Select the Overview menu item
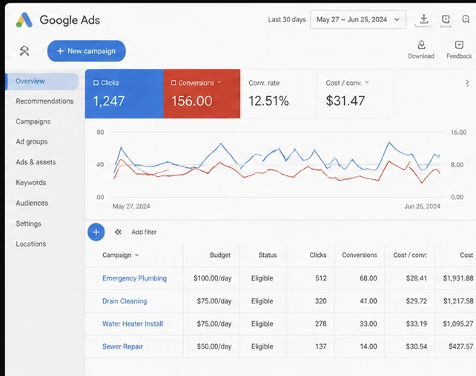 pos(42,81)
